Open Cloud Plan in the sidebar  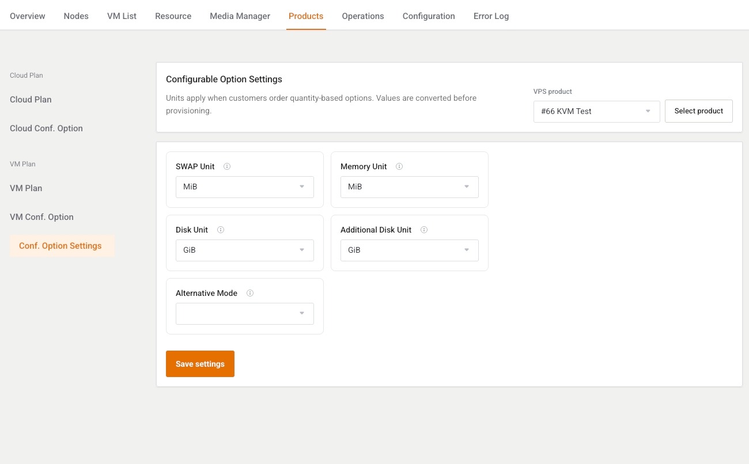[x=31, y=100]
